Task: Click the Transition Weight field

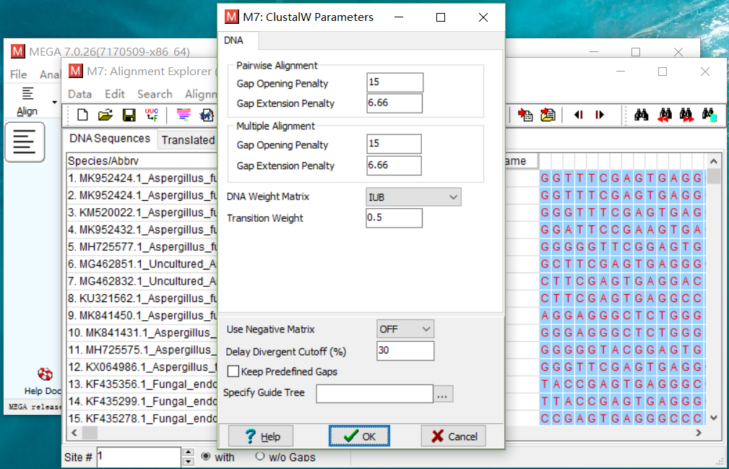Action: tap(394, 218)
